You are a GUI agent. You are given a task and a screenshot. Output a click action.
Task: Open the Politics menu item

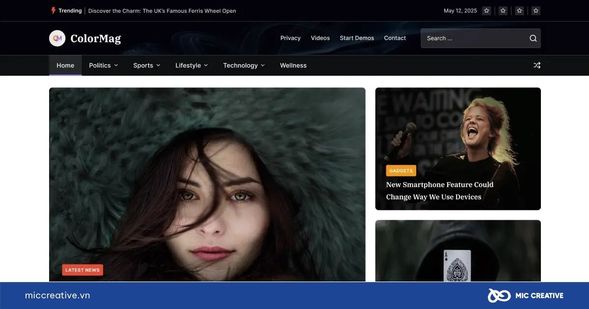100,65
